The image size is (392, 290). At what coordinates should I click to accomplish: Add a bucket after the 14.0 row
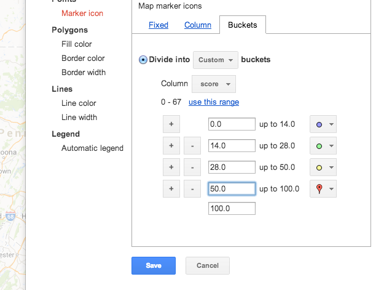[x=171, y=146]
